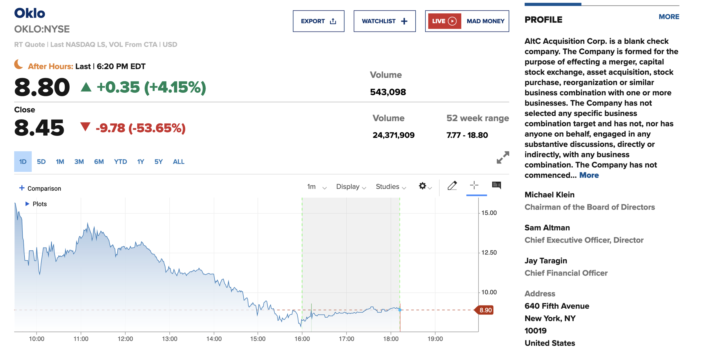Switch to 1M range
Image resolution: width=725 pixels, height=353 pixels.
60,161
